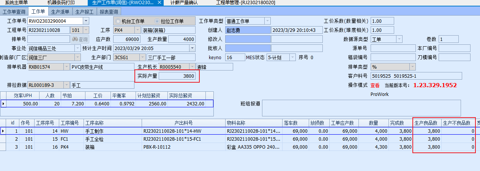Expand the MES状态 dropdown
This screenshot has width=480, height=171.
292,57
